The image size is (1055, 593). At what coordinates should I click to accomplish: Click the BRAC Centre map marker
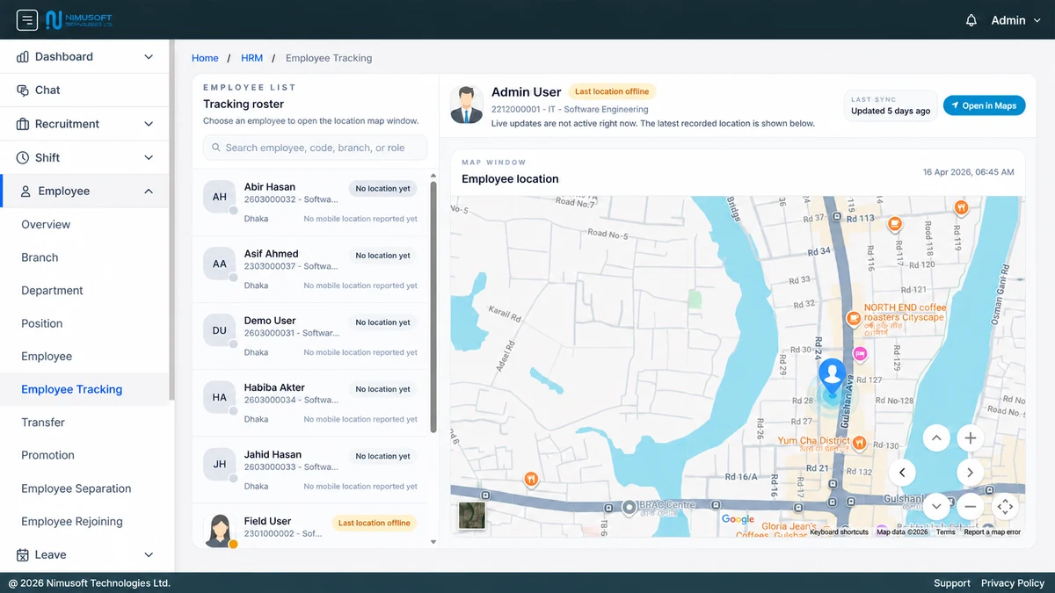coord(629,507)
